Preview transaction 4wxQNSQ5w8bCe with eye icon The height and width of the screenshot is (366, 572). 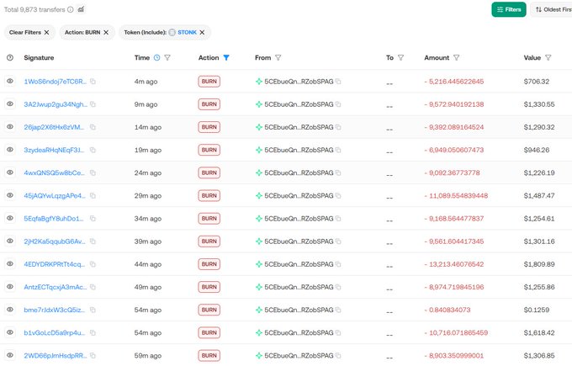(10, 172)
